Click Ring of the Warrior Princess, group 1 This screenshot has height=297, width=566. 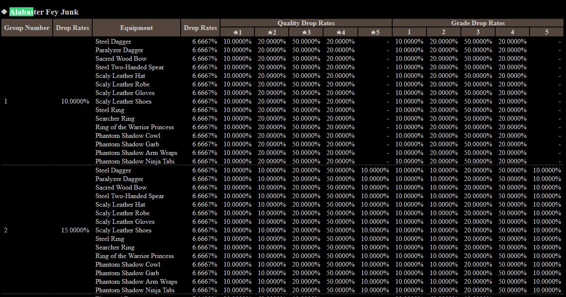(x=134, y=127)
